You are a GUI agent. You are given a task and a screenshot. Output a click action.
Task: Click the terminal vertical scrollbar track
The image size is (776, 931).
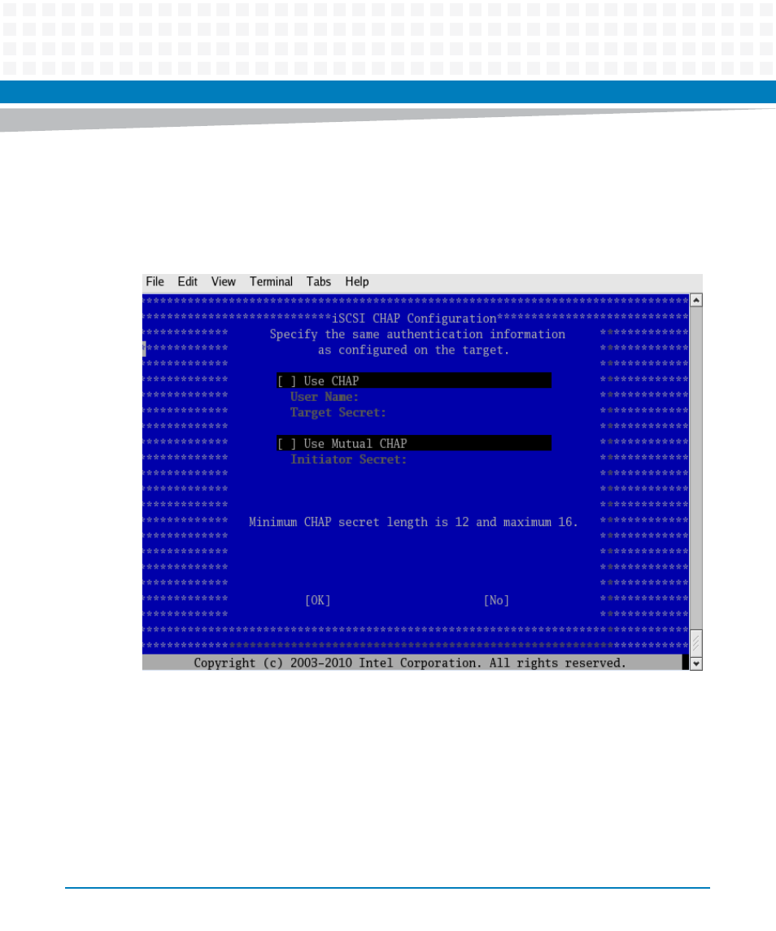click(695, 468)
